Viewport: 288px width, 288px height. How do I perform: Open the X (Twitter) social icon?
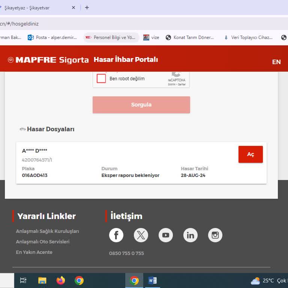pyautogui.click(x=141, y=235)
